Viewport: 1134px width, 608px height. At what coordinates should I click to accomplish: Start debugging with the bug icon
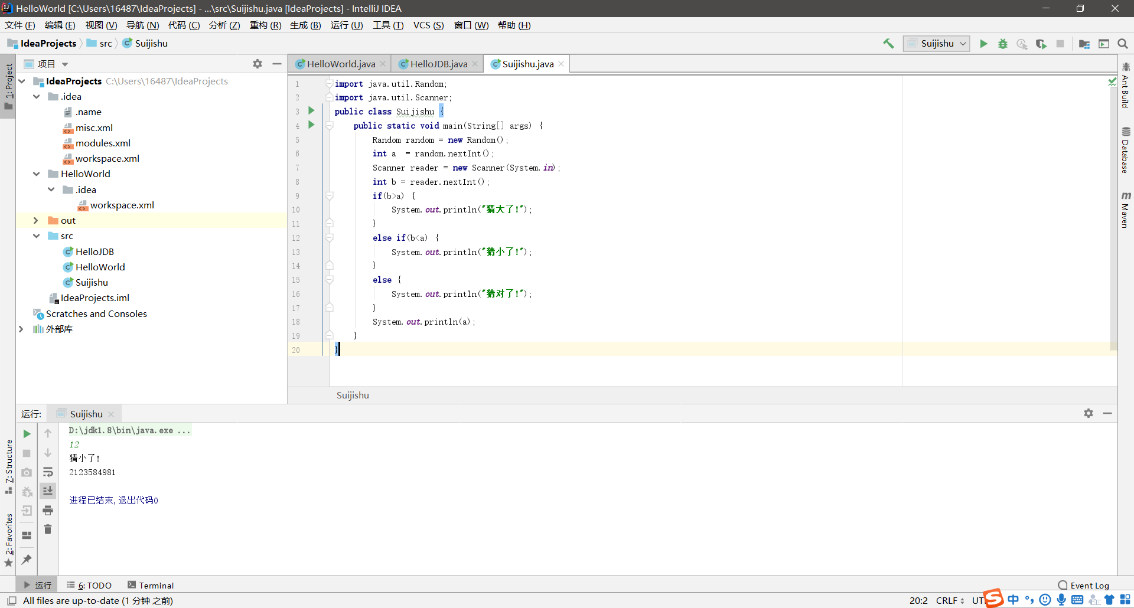tap(1003, 44)
